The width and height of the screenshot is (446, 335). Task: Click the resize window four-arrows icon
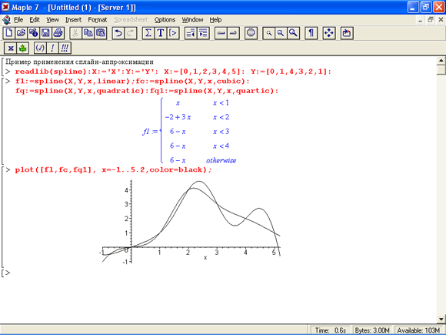[329, 33]
